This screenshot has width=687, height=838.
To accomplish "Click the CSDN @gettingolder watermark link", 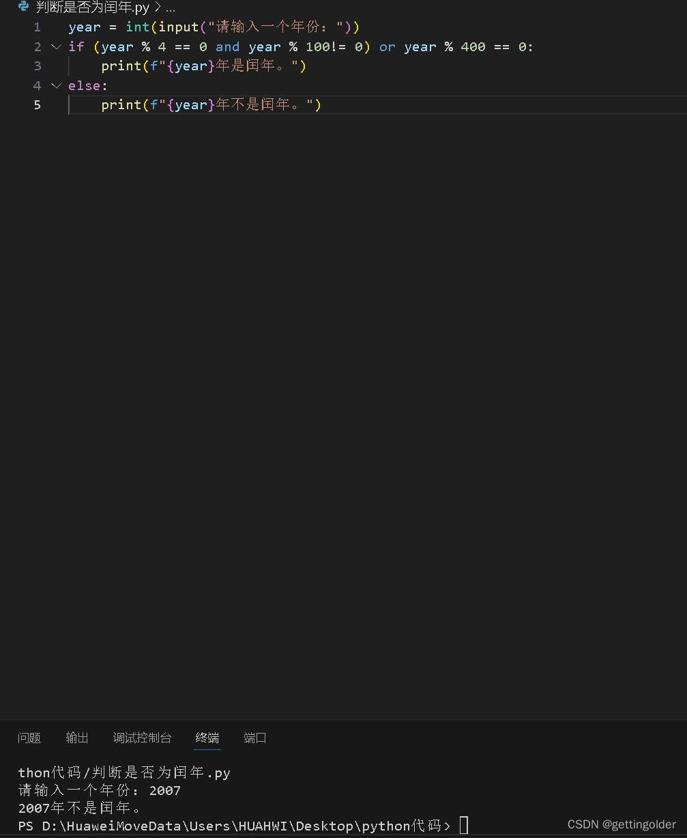I will pyautogui.click(x=621, y=824).
